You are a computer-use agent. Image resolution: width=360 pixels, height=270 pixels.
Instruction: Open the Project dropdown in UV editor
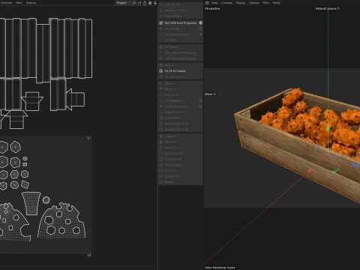pos(126,3)
